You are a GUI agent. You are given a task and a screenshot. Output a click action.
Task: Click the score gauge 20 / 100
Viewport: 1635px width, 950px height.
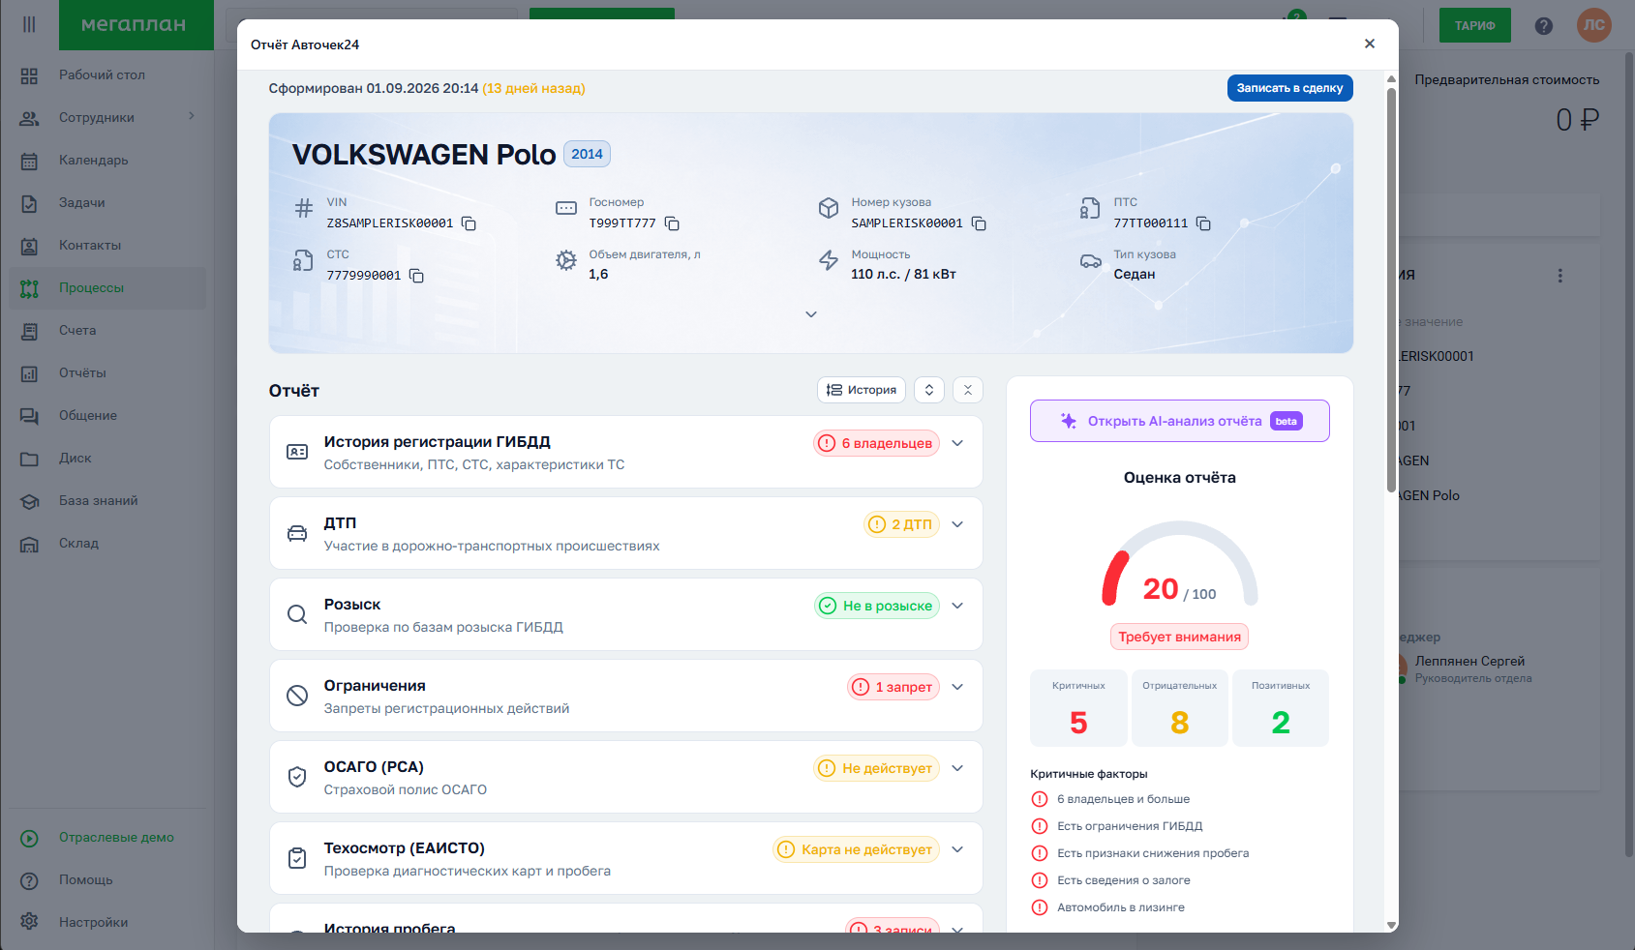pos(1179,566)
